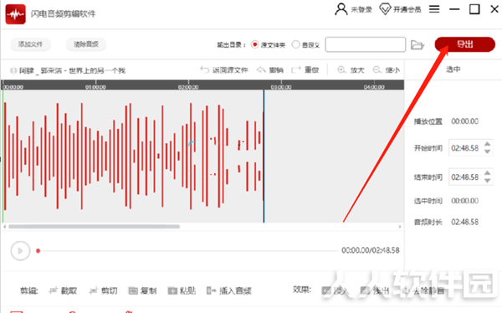Increase 开始时间 with the up arrow
This screenshot has height=313, width=502.
point(487,144)
